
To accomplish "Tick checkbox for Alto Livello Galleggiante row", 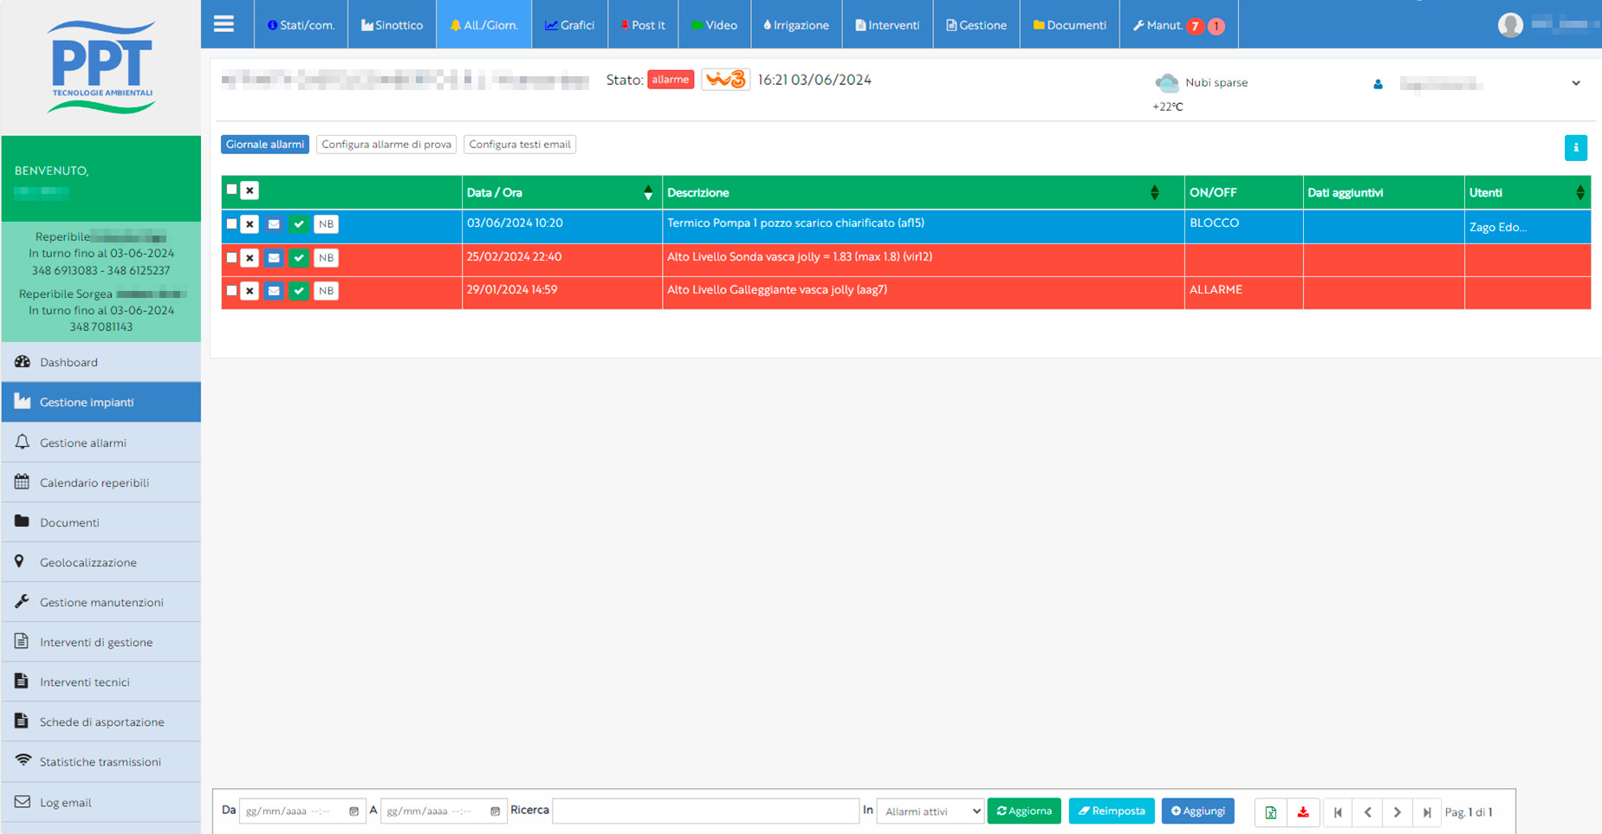I will (231, 290).
